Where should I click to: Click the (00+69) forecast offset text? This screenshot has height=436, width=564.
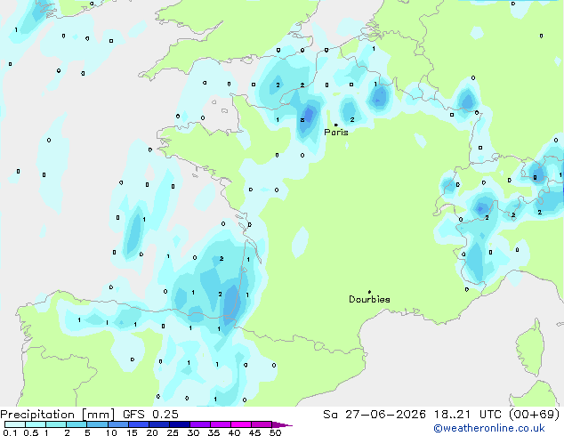(x=535, y=415)
